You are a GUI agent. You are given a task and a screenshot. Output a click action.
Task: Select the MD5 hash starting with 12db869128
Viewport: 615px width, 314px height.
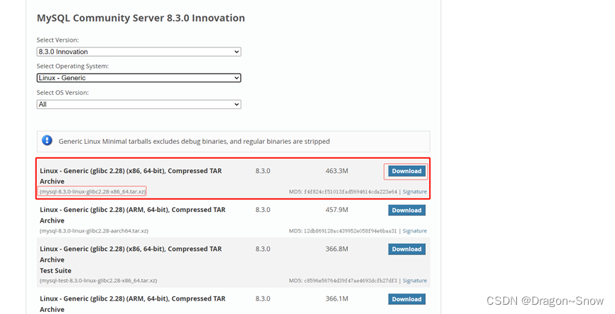[350, 231]
